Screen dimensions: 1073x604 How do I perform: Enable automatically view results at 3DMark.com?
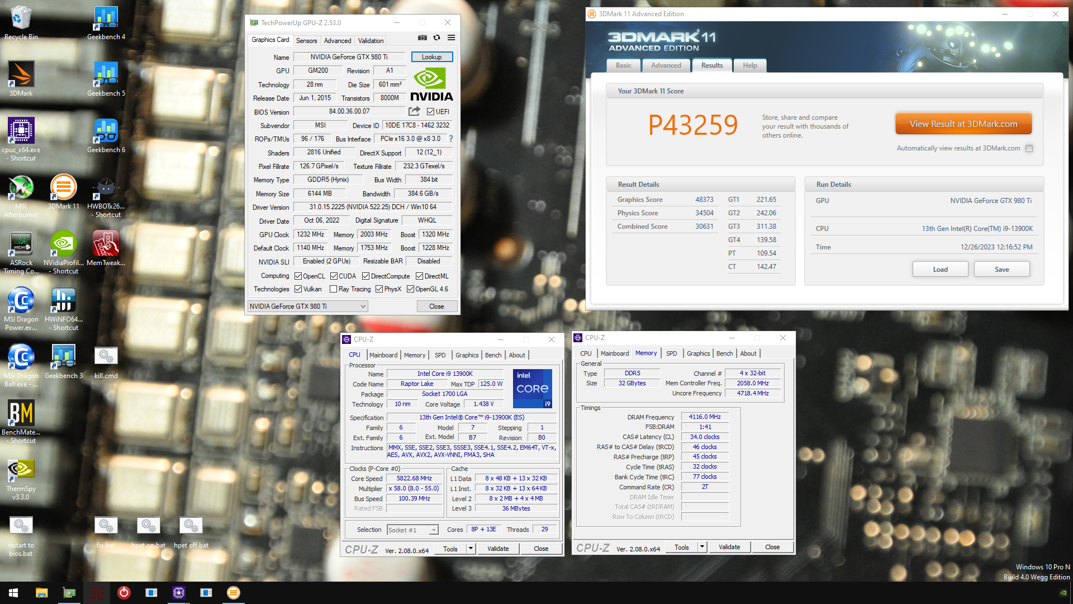1029,148
